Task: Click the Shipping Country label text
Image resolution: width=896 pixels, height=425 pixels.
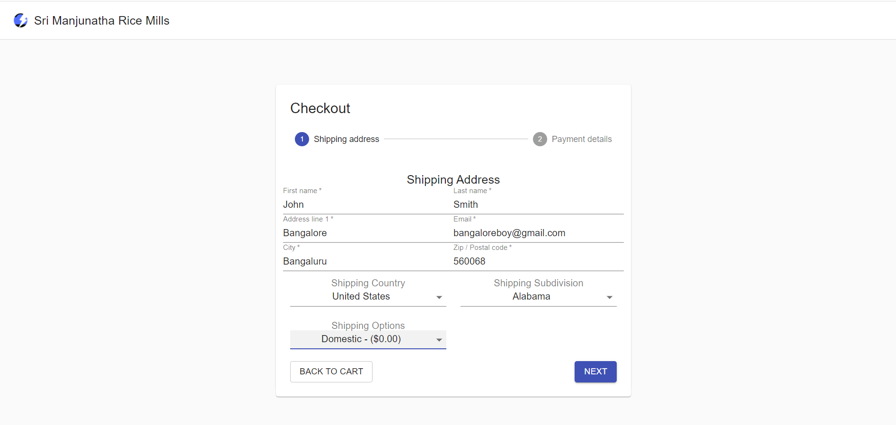Action: pos(368,283)
